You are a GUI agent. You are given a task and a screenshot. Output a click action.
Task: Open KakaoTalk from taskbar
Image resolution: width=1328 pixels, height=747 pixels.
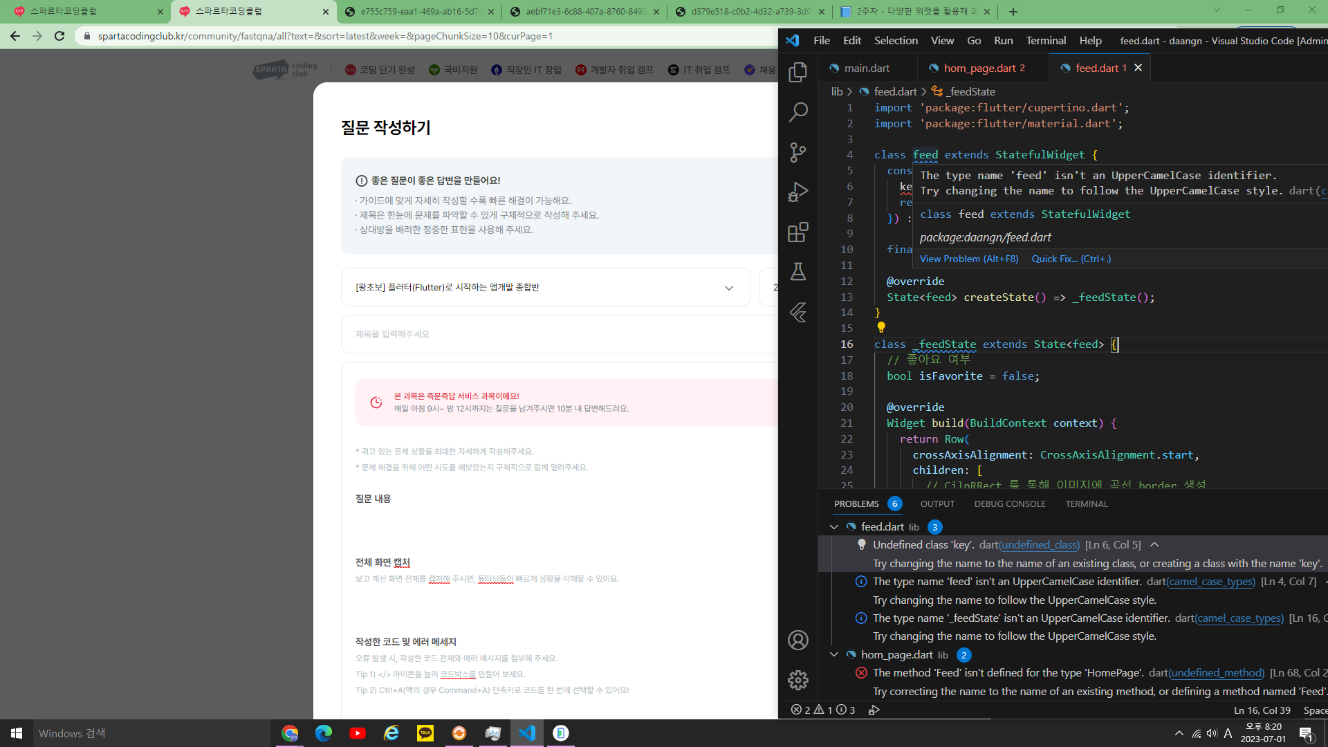[425, 733]
